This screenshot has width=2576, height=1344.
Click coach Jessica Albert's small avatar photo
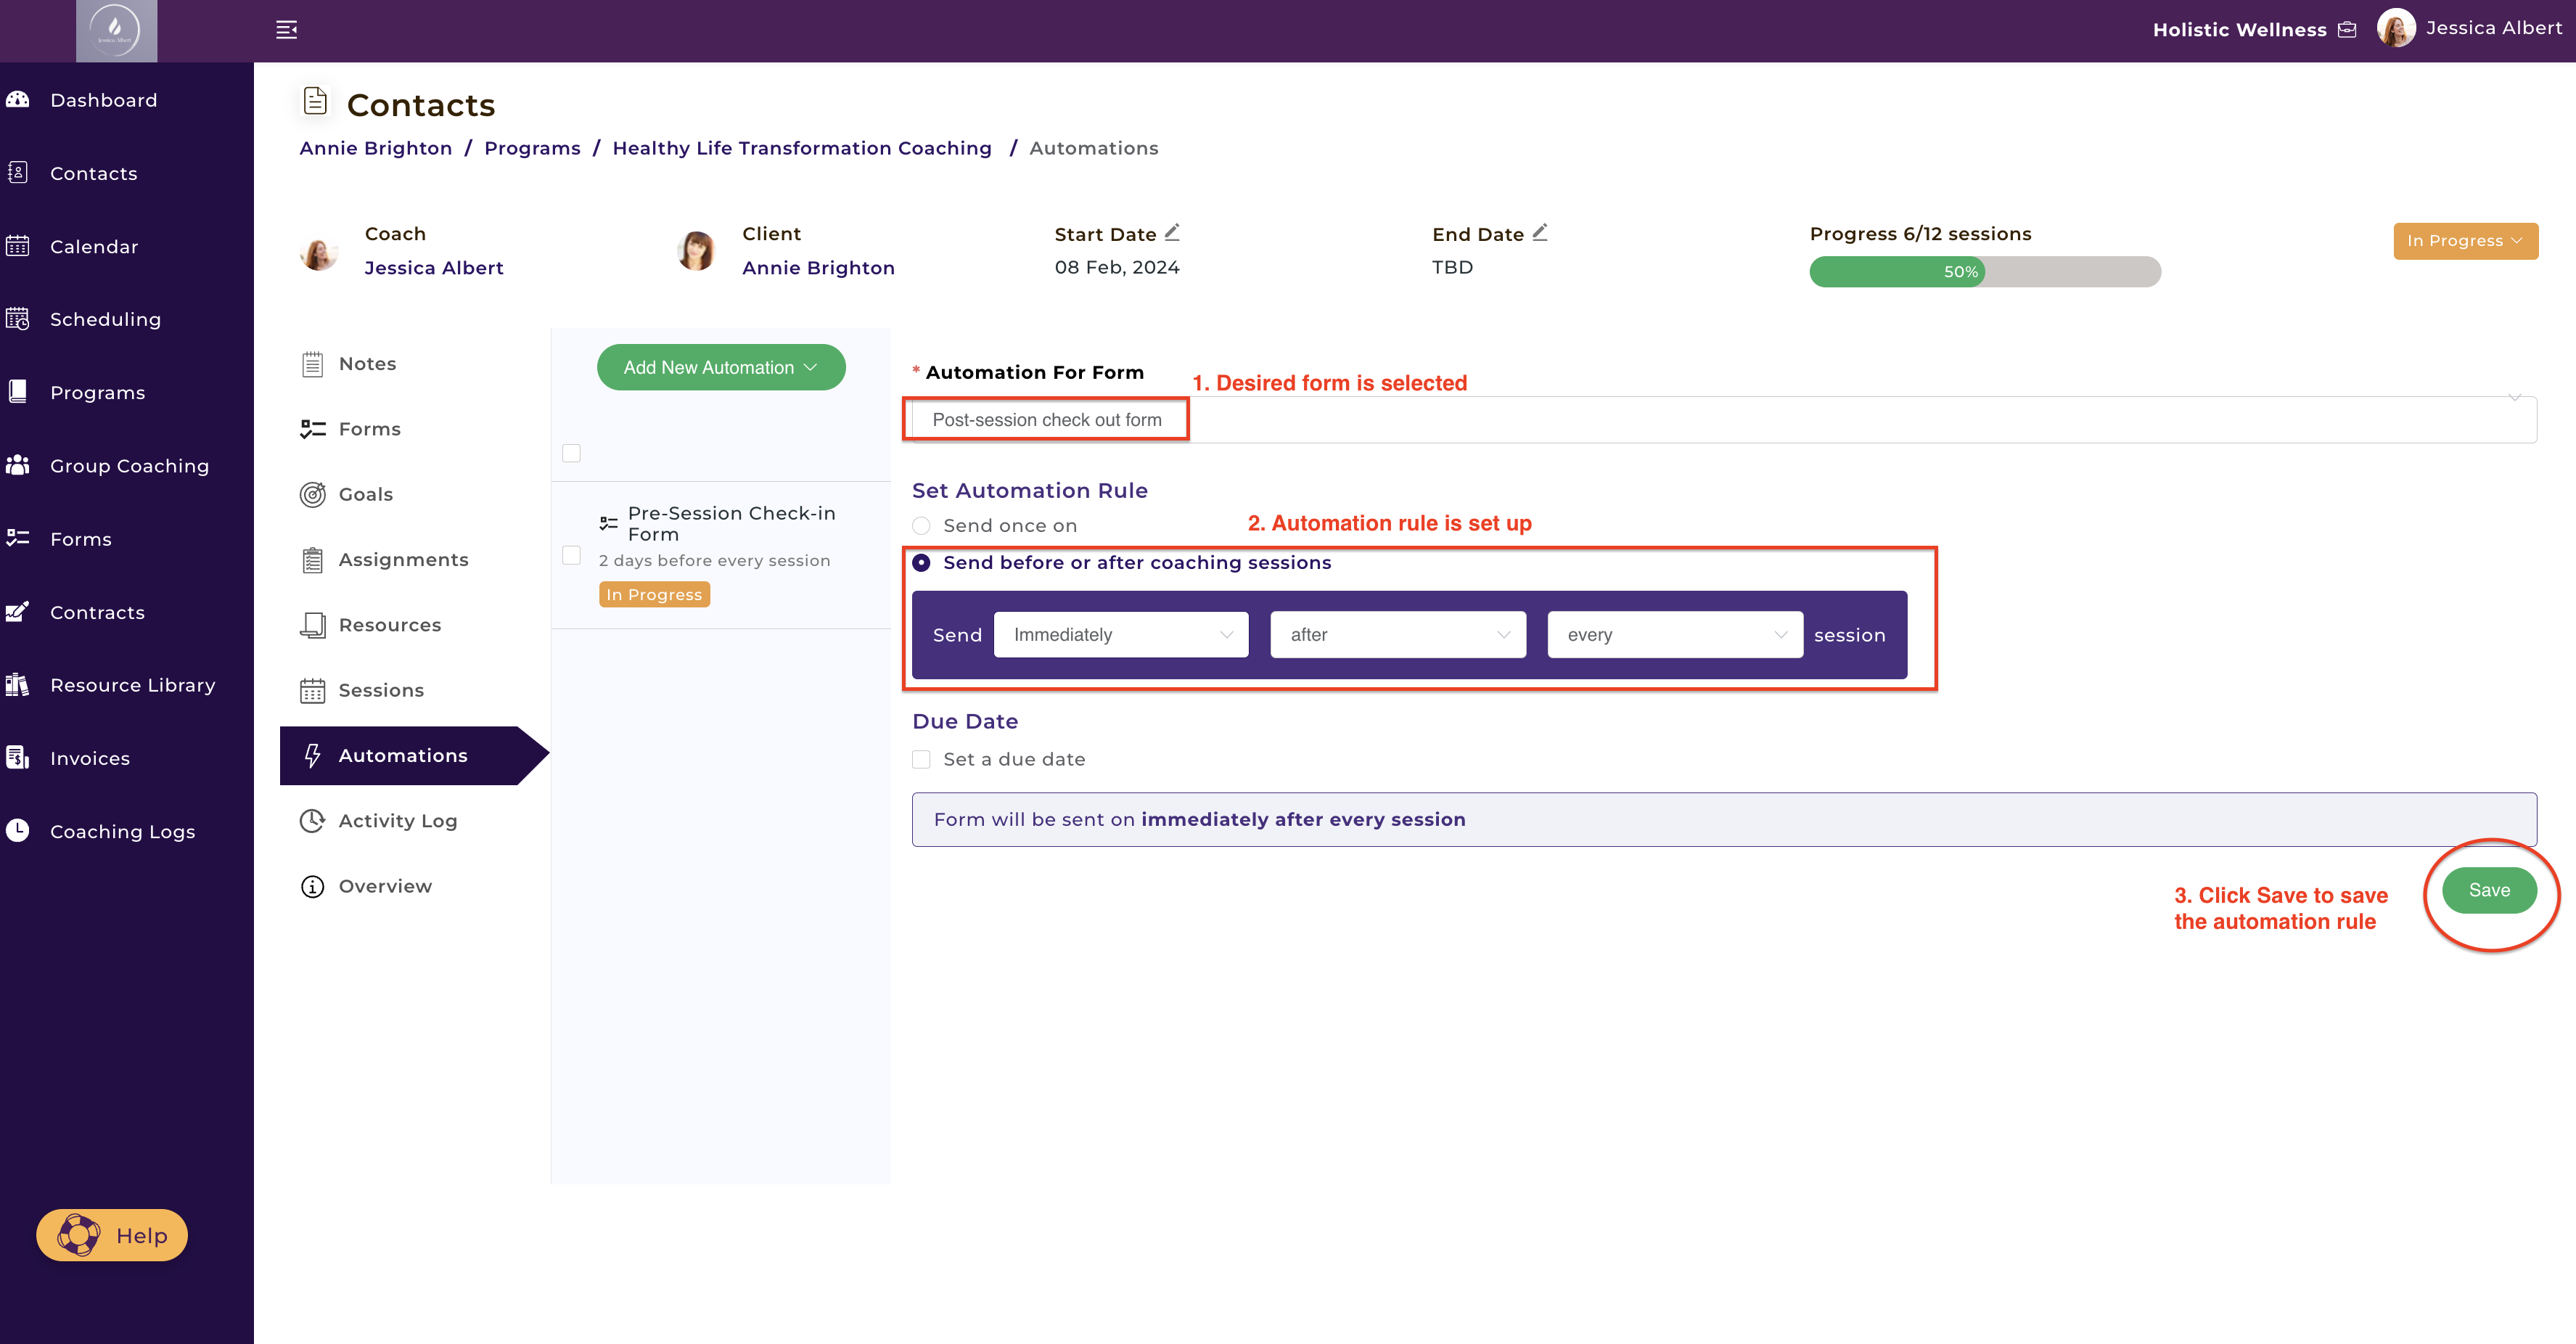[x=319, y=252]
